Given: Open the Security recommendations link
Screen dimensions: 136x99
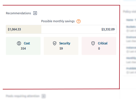Looking at the screenshot, I should (x=65, y=43).
